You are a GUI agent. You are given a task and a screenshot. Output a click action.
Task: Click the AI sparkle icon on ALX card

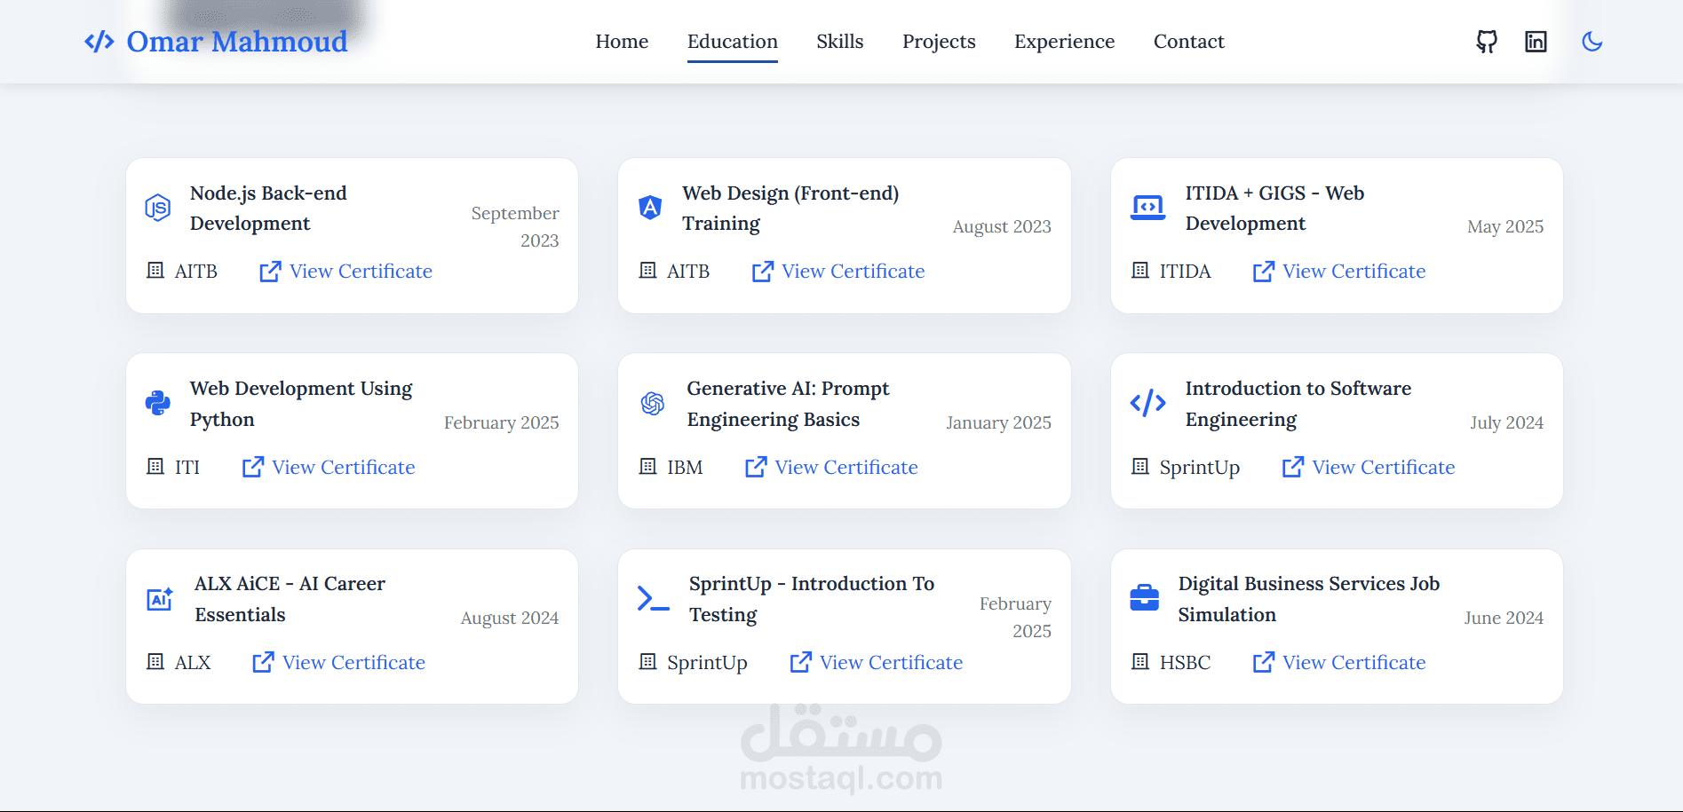tap(160, 599)
